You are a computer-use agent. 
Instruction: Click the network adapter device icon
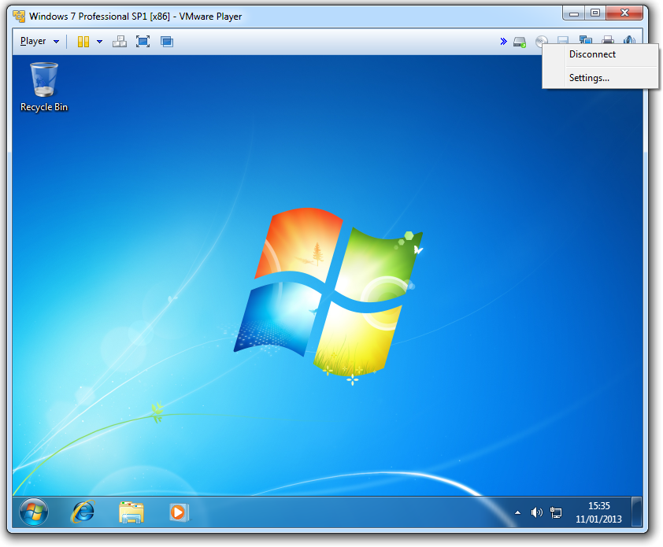pos(585,42)
